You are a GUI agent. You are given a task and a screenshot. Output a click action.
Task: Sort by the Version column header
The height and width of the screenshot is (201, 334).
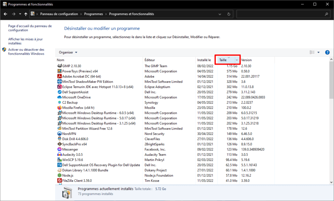[x=247, y=60]
